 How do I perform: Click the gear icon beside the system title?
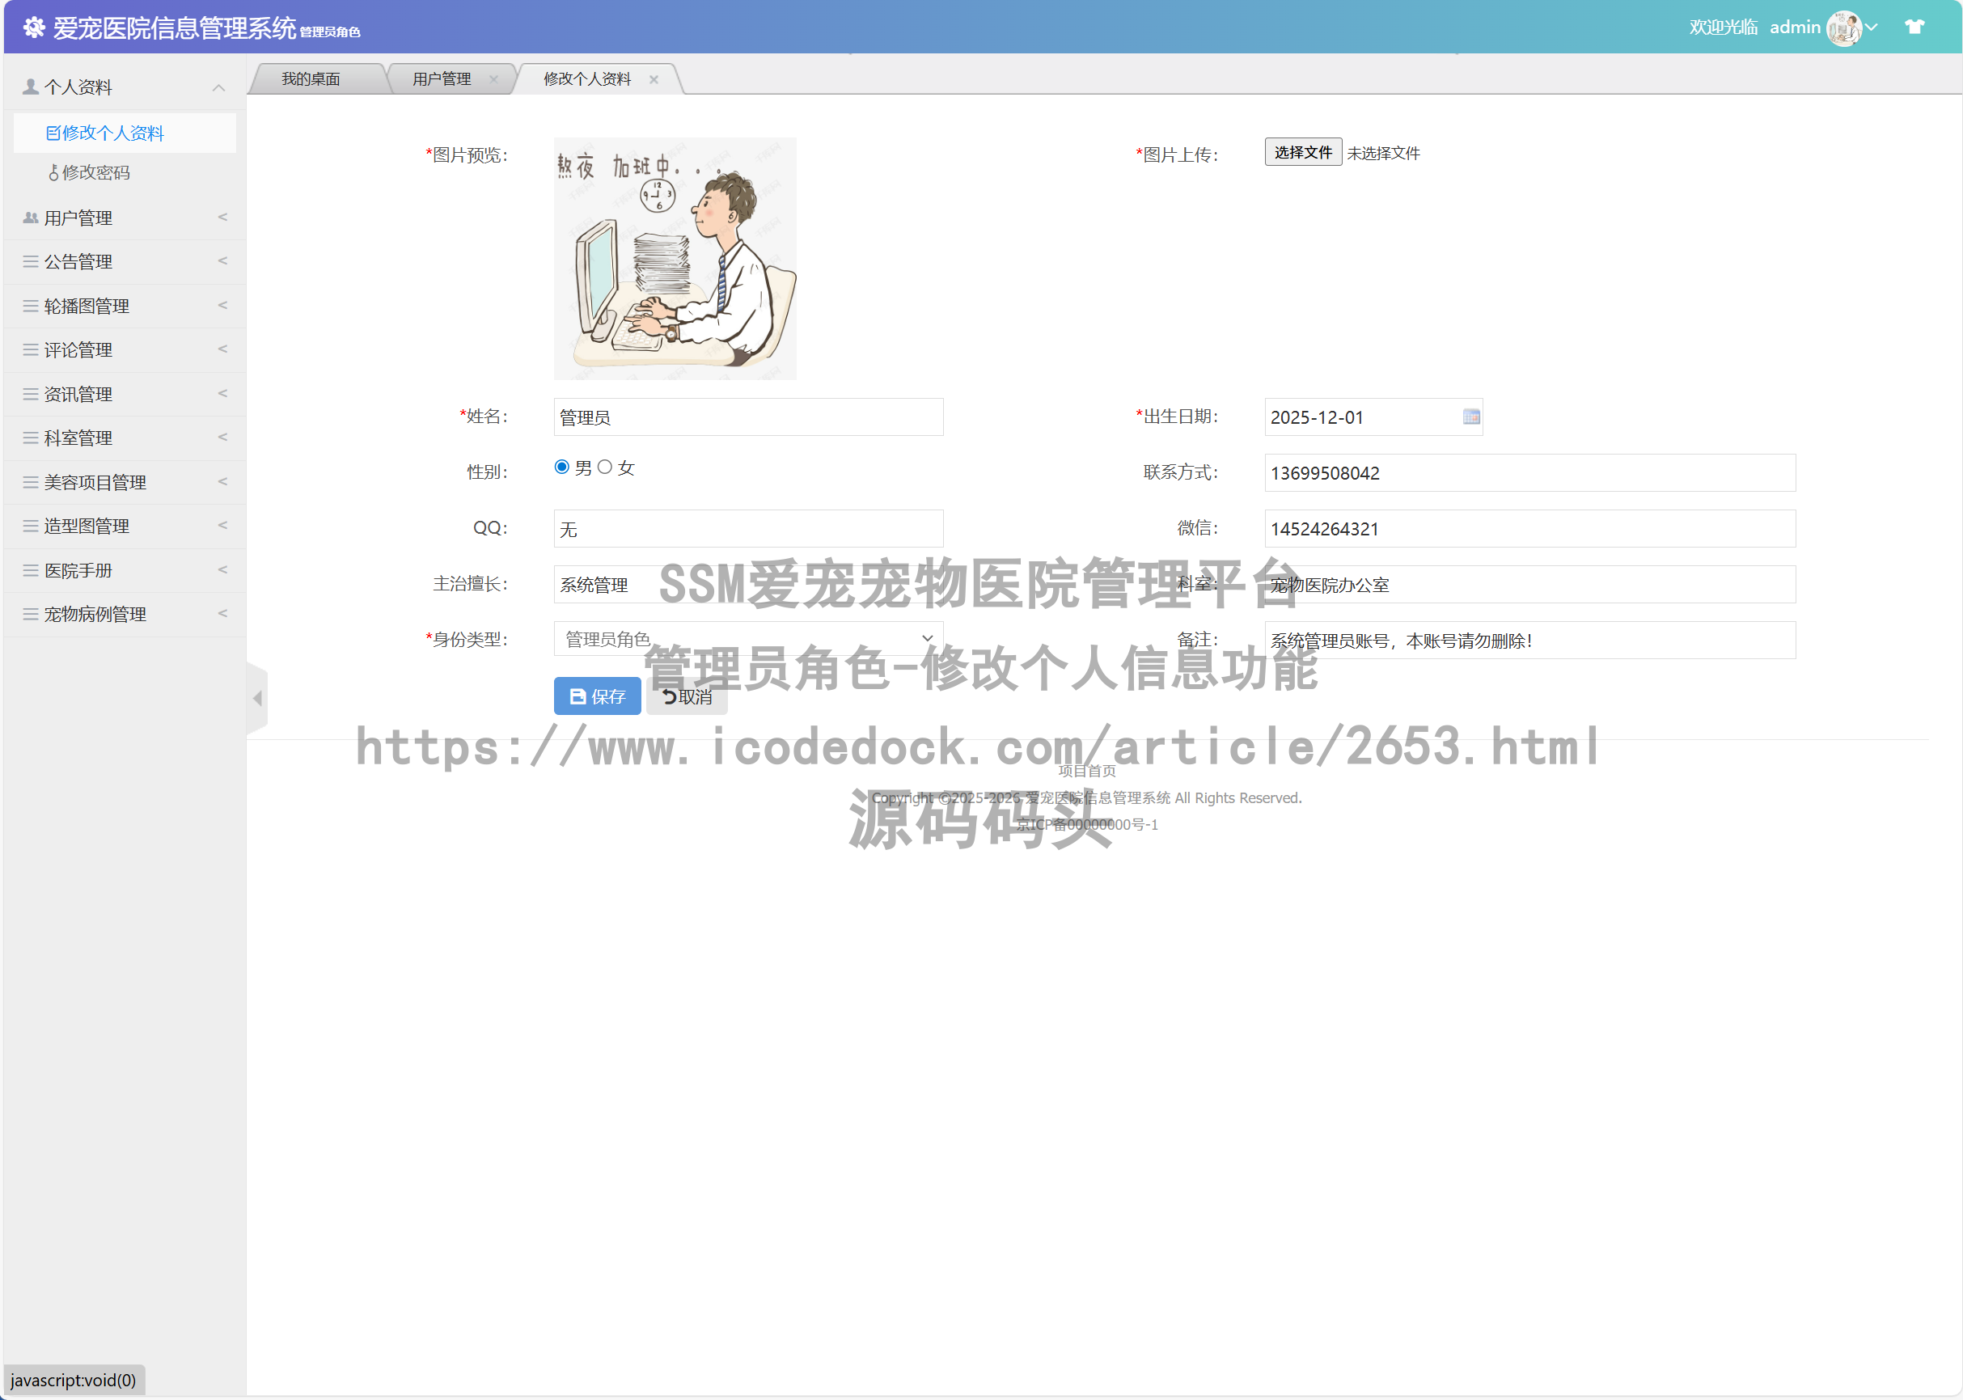tap(35, 28)
